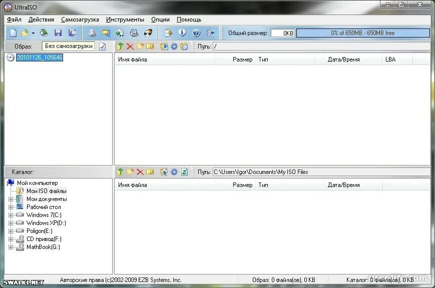Click the image Путь field showing /

coord(321,46)
